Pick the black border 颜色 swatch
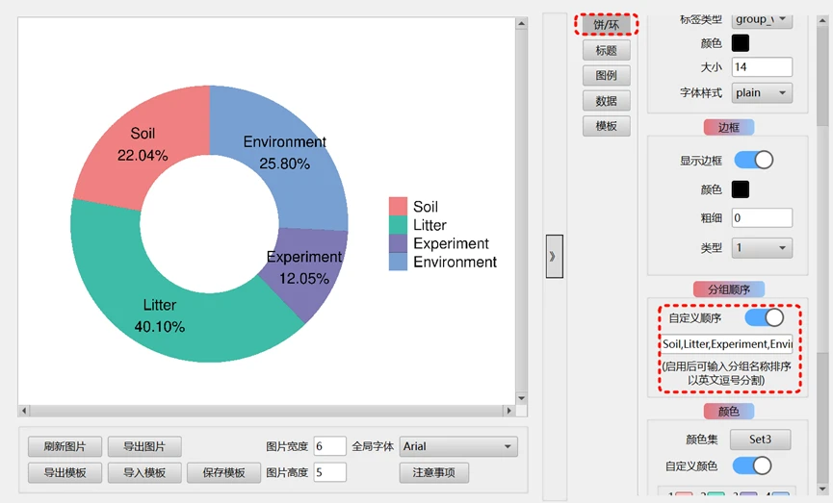This screenshot has height=503, width=833. pyautogui.click(x=741, y=189)
